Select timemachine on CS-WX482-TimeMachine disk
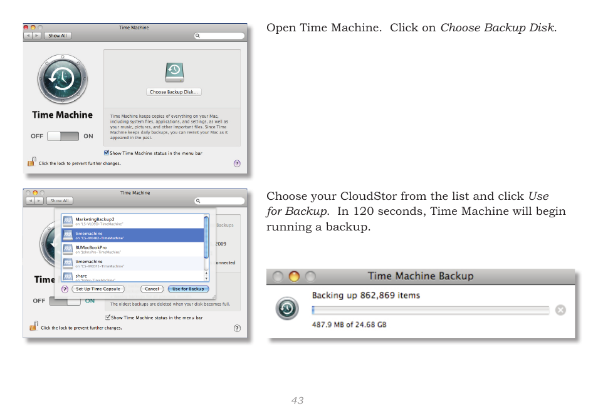 click(x=133, y=235)
